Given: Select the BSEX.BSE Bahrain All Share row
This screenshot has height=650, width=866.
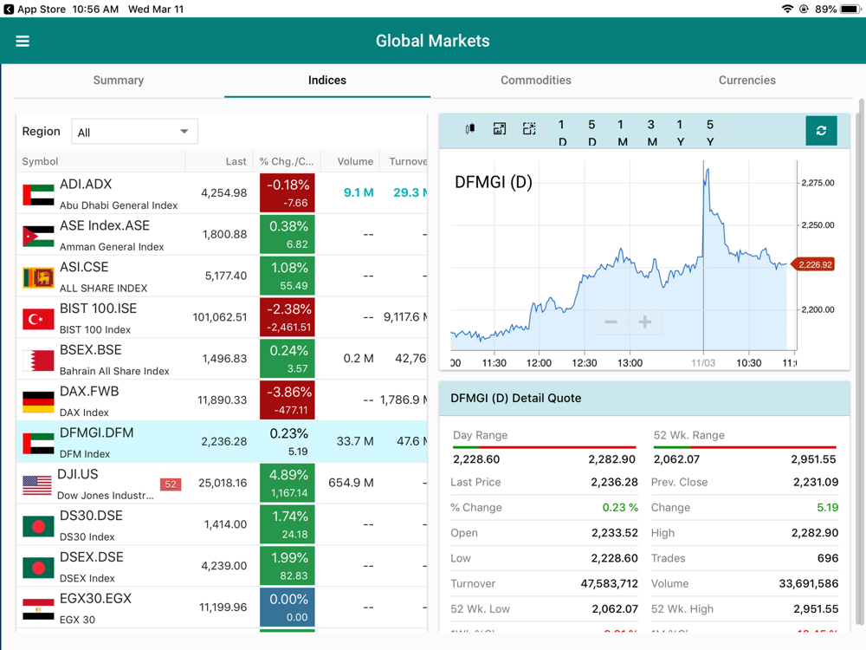Looking at the screenshot, I should coord(222,359).
